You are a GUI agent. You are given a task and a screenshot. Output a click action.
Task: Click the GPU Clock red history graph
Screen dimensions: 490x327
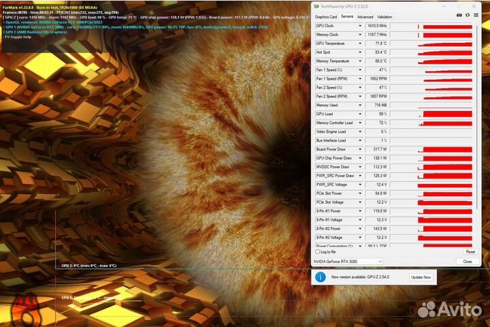tap(431, 27)
